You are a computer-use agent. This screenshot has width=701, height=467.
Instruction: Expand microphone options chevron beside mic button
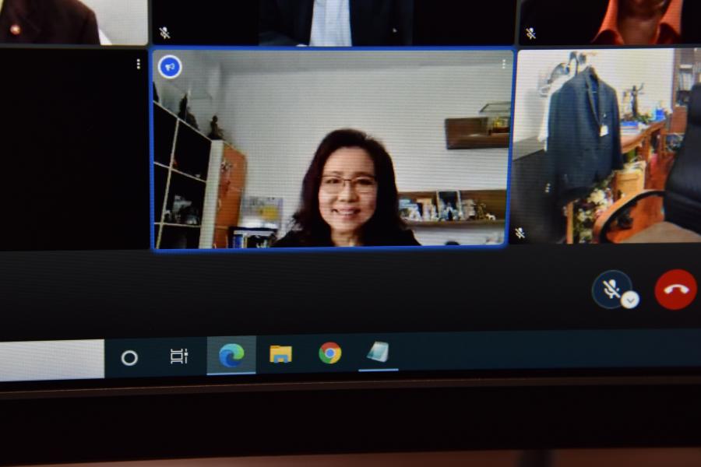[630, 300]
